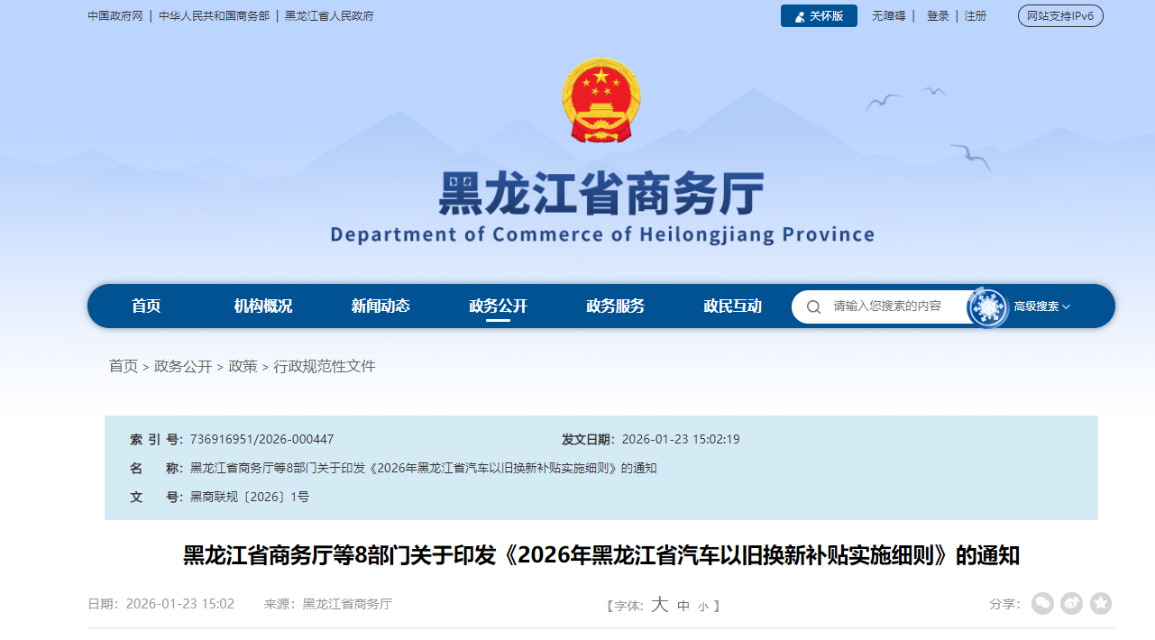Click the magnifier search icon
Viewport: 1155px width, 640px height.
pos(813,306)
